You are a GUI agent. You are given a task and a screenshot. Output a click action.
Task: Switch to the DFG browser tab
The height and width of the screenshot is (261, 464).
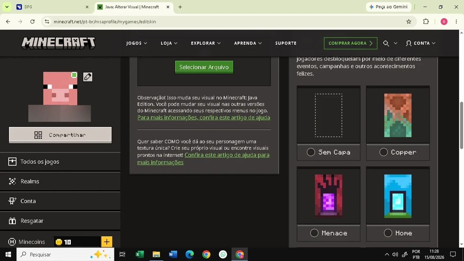coord(53,7)
